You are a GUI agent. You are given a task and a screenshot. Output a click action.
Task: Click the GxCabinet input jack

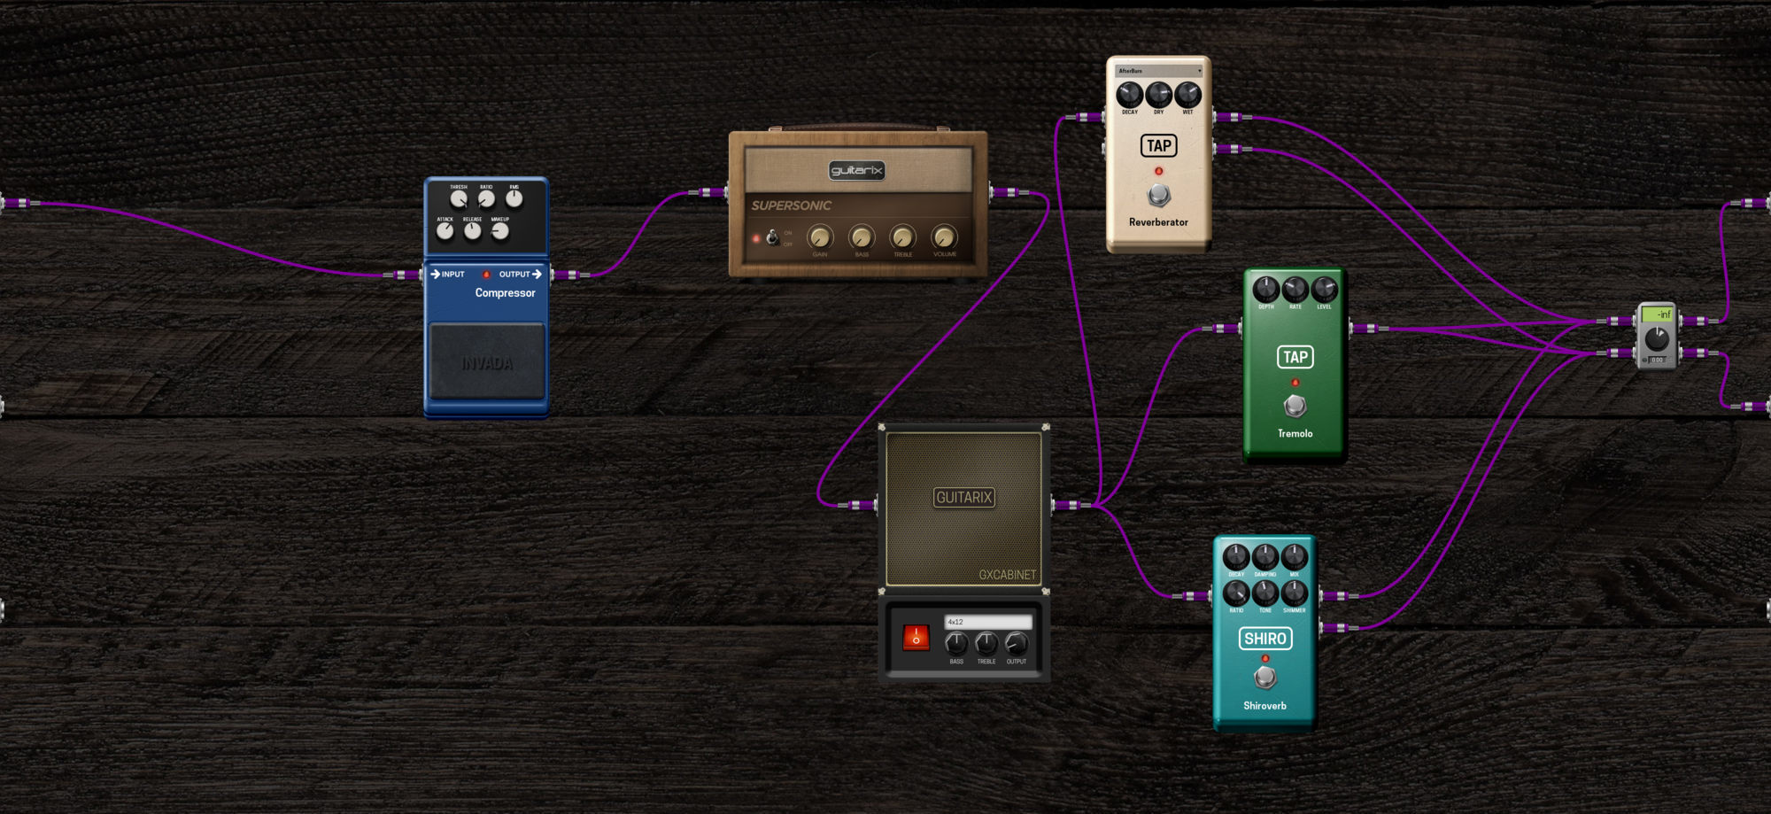857,505
